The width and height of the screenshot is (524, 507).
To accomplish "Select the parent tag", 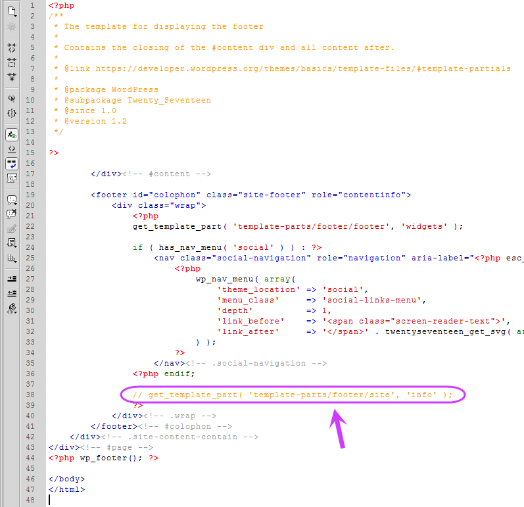I will pos(12,99).
